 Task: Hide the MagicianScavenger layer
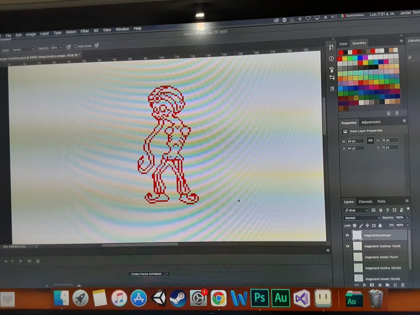point(347,235)
